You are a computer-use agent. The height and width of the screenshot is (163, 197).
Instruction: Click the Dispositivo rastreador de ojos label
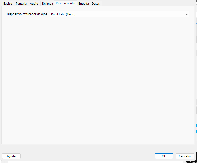pos(27,14)
